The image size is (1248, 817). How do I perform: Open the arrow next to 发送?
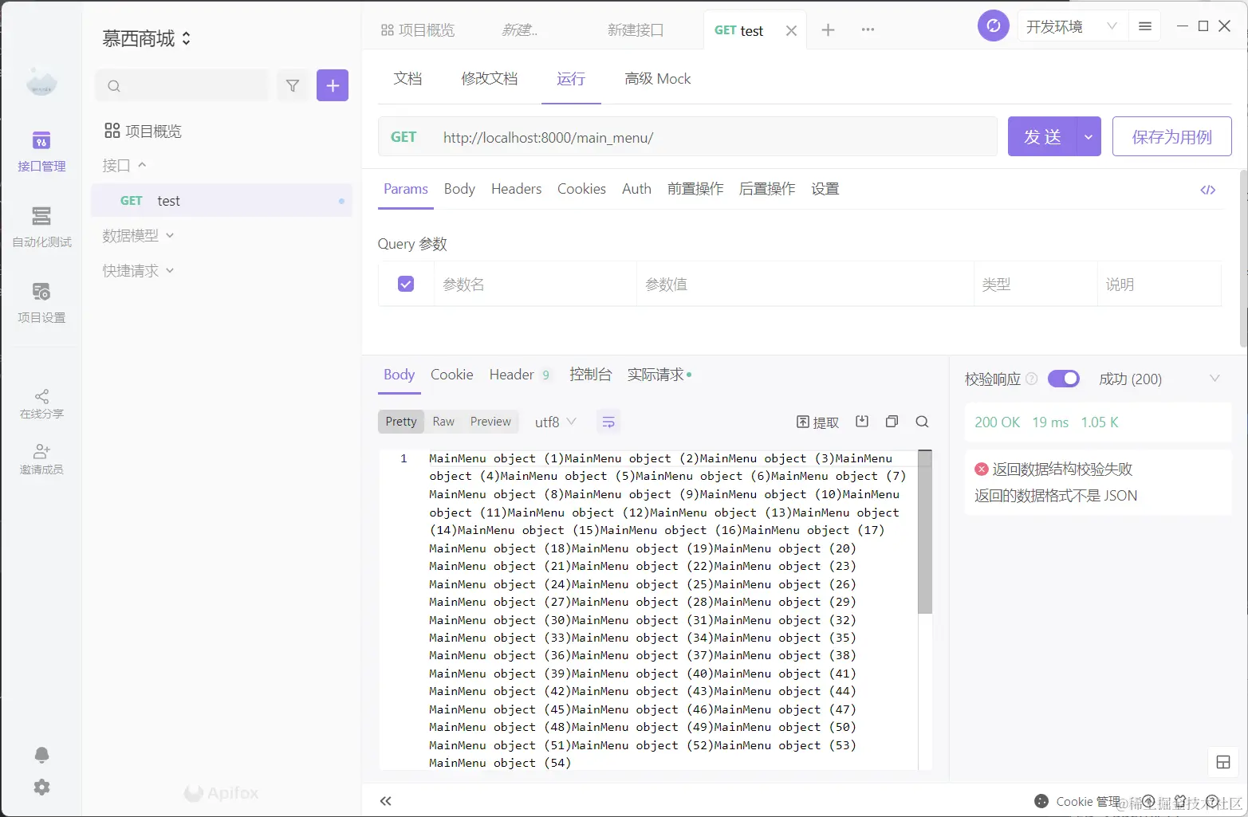1089,137
